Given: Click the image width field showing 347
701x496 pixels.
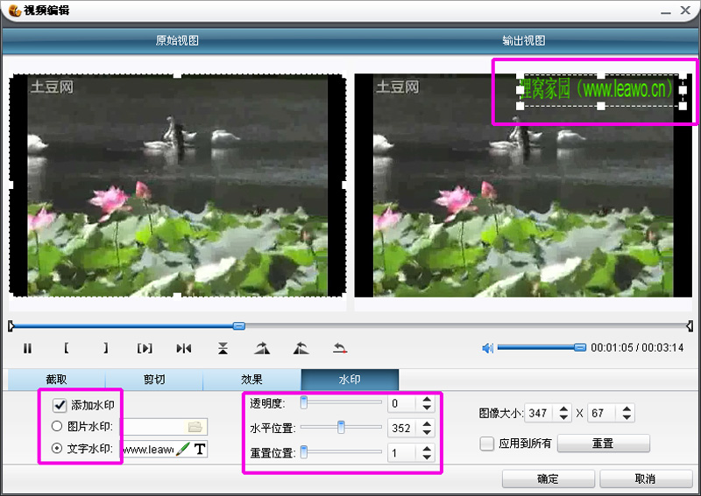Looking at the screenshot, I should [541, 413].
